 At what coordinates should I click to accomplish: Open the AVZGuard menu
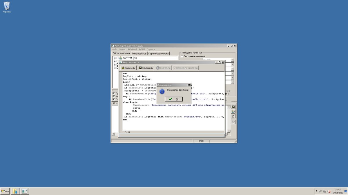[132, 49]
